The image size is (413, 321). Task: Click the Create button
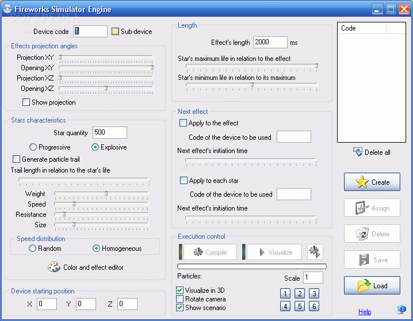372,182
